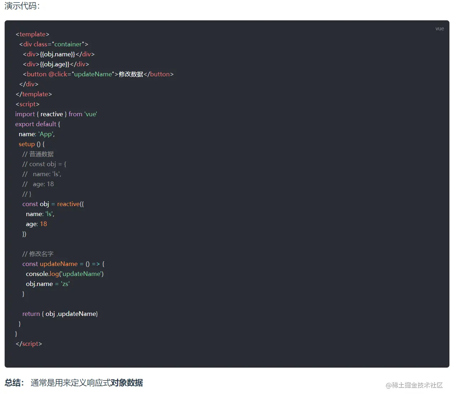Click the '演示代码:' heading text
The image size is (453, 399).
click(x=22, y=6)
